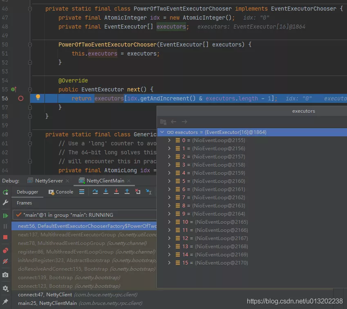Open View Breakpoints from debug sidebar

(5, 250)
